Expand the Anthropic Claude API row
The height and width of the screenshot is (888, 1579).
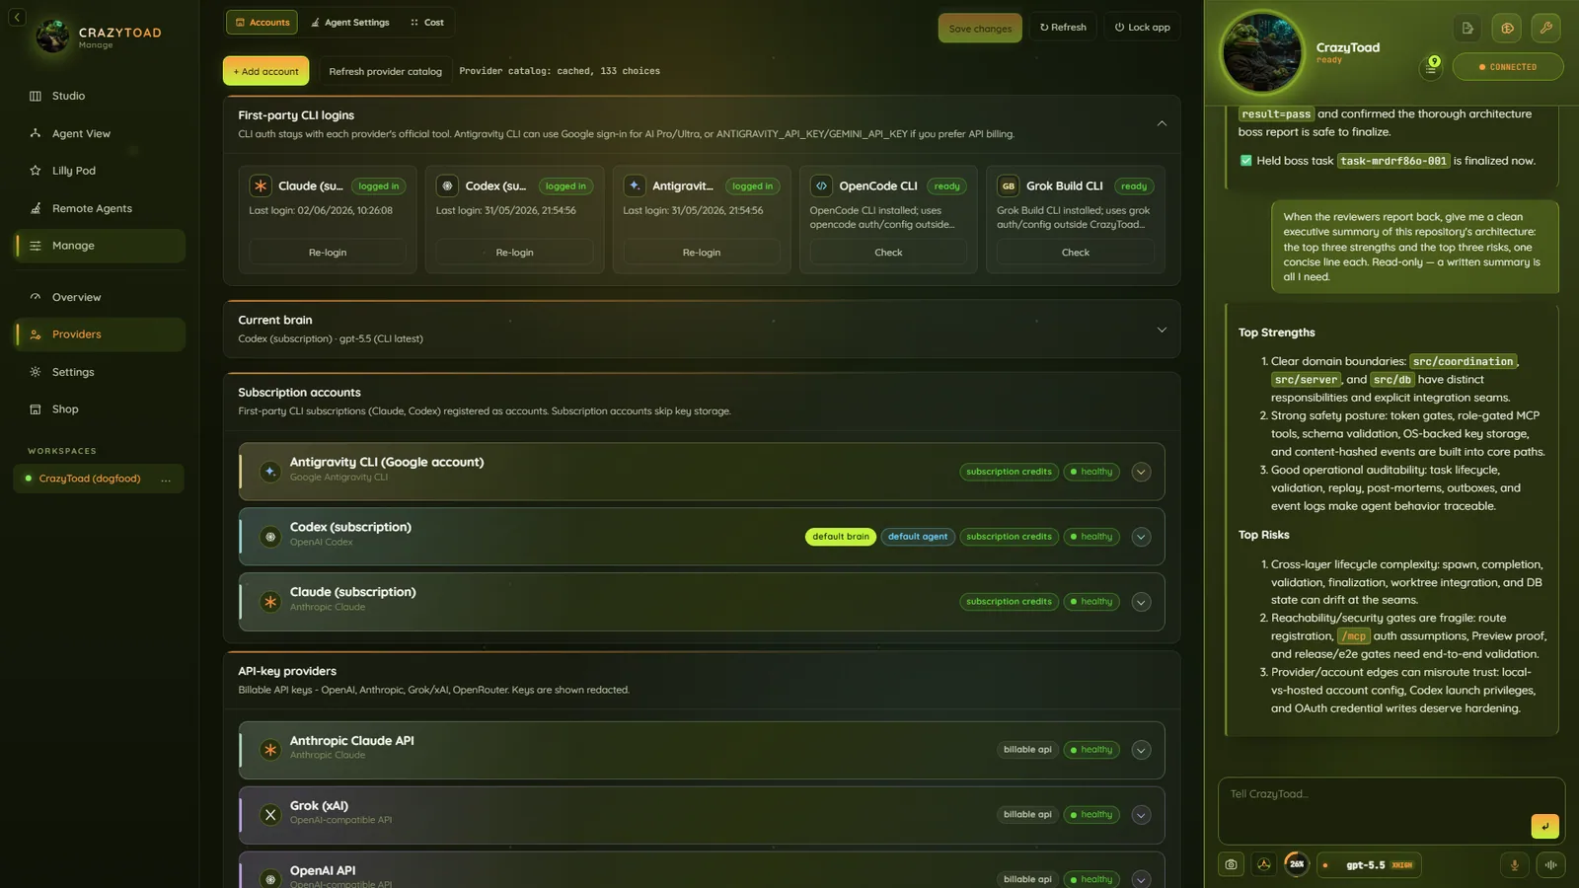[1141, 750]
